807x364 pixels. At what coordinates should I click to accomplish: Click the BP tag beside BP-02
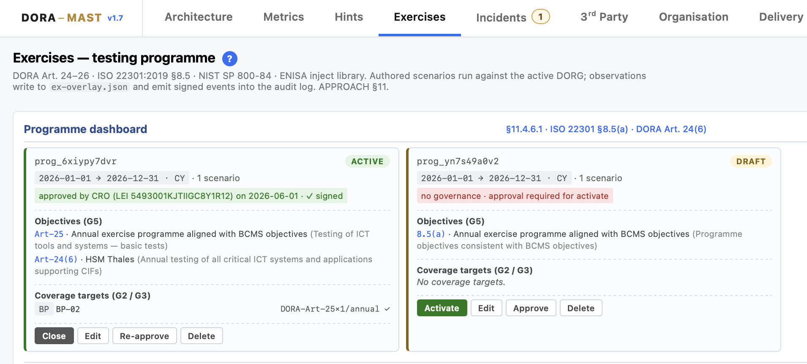[x=44, y=309]
